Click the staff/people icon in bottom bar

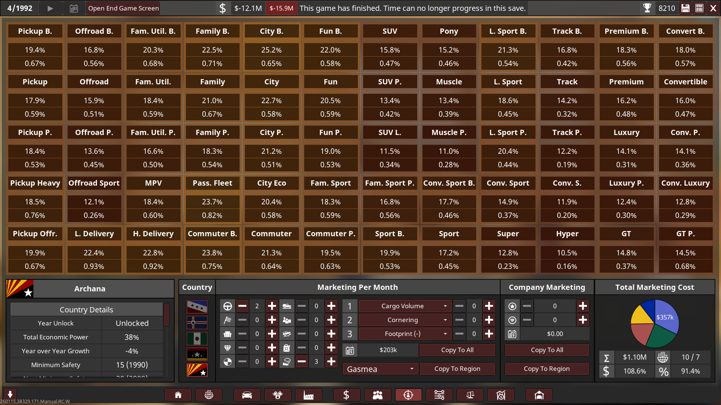(x=377, y=395)
